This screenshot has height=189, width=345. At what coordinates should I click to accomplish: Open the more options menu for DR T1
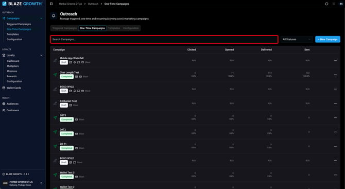pos(335,146)
